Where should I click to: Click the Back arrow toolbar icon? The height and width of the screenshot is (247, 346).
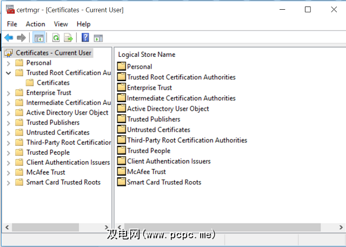coord(9,38)
